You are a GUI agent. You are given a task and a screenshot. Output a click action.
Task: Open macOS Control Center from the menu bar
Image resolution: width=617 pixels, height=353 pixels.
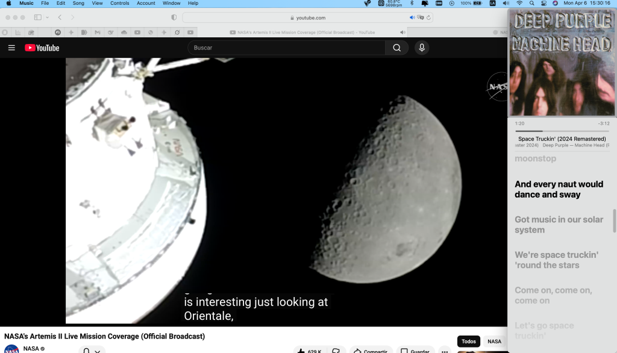click(x=543, y=3)
